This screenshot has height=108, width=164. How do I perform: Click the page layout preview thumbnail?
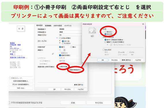[x=21, y=29]
